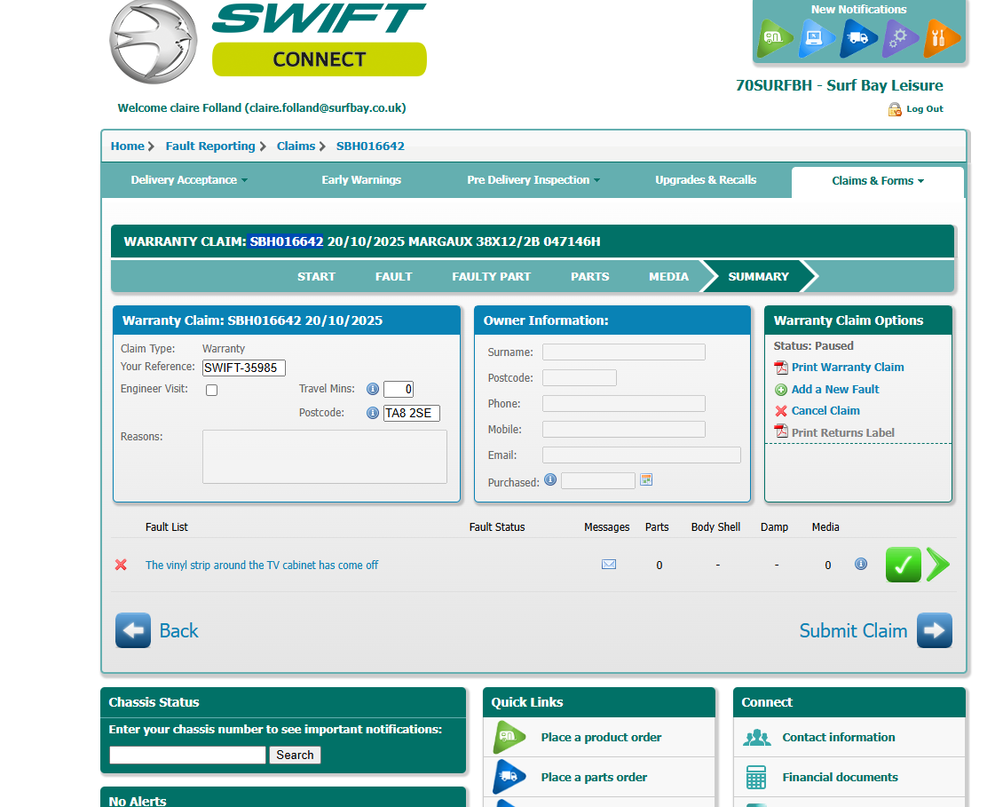
Task: Click Print Warranty Claim link
Action: tap(847, 368)
